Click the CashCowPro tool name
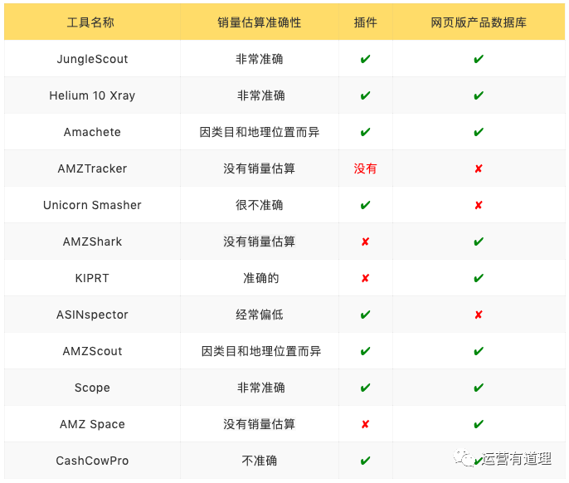569x483 pixels. pyautogui.click(x=92, y=461)
